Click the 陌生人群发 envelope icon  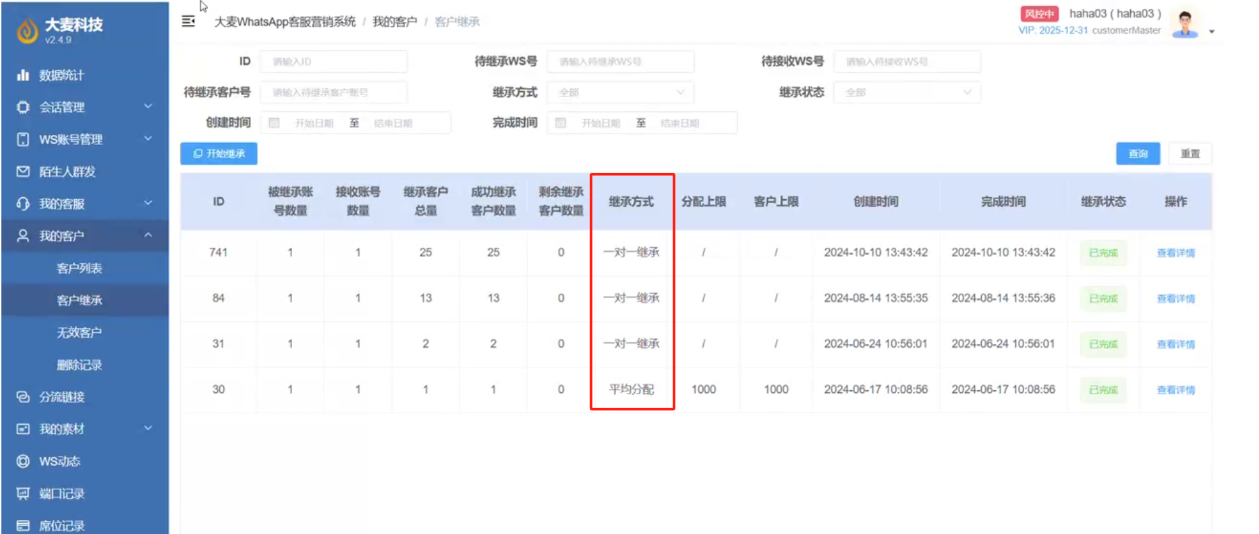click(x=23, y=171)
